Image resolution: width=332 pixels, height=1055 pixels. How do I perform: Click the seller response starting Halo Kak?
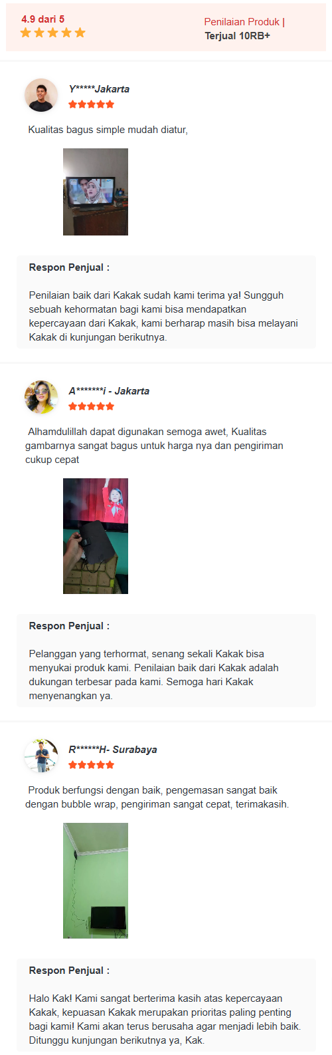(x=165, y=1019)
